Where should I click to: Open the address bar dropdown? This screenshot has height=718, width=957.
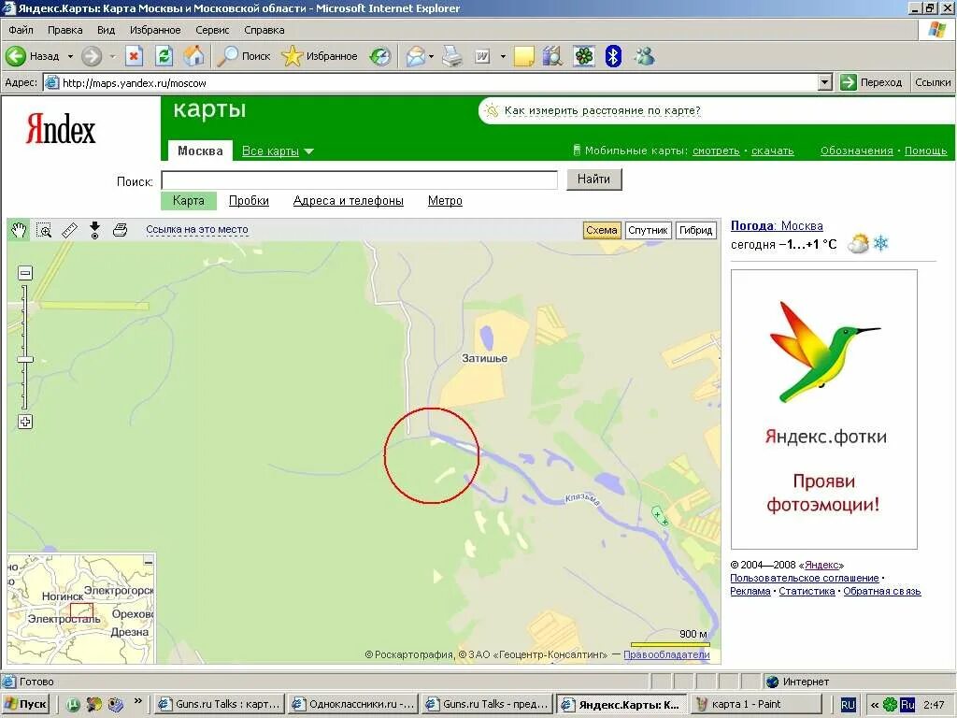pos(824,82)
